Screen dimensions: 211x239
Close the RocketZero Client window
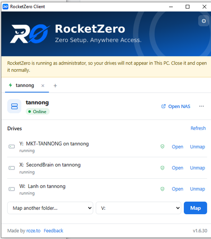coord(204,7)
